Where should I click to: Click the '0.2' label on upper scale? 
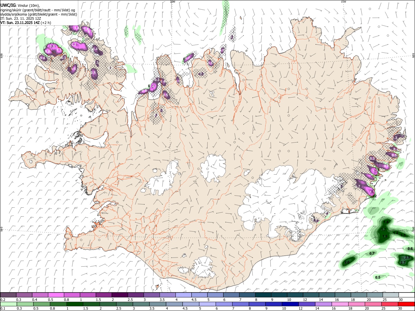click(x=3, y=300)
